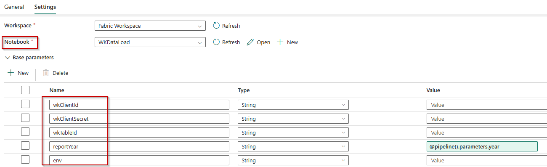Tick the select-all checkbox in header row
This screenshot has width=547, height=167.
click(25, 90)
